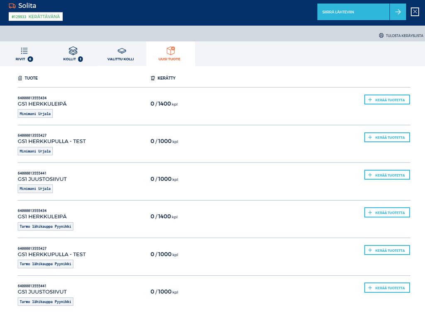This screenshot has height=316, width=425.
Task: Close the order view with the X
Action: (415, 12)
